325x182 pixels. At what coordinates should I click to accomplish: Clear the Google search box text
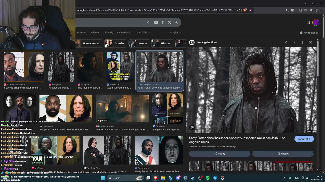coord(148,22)
